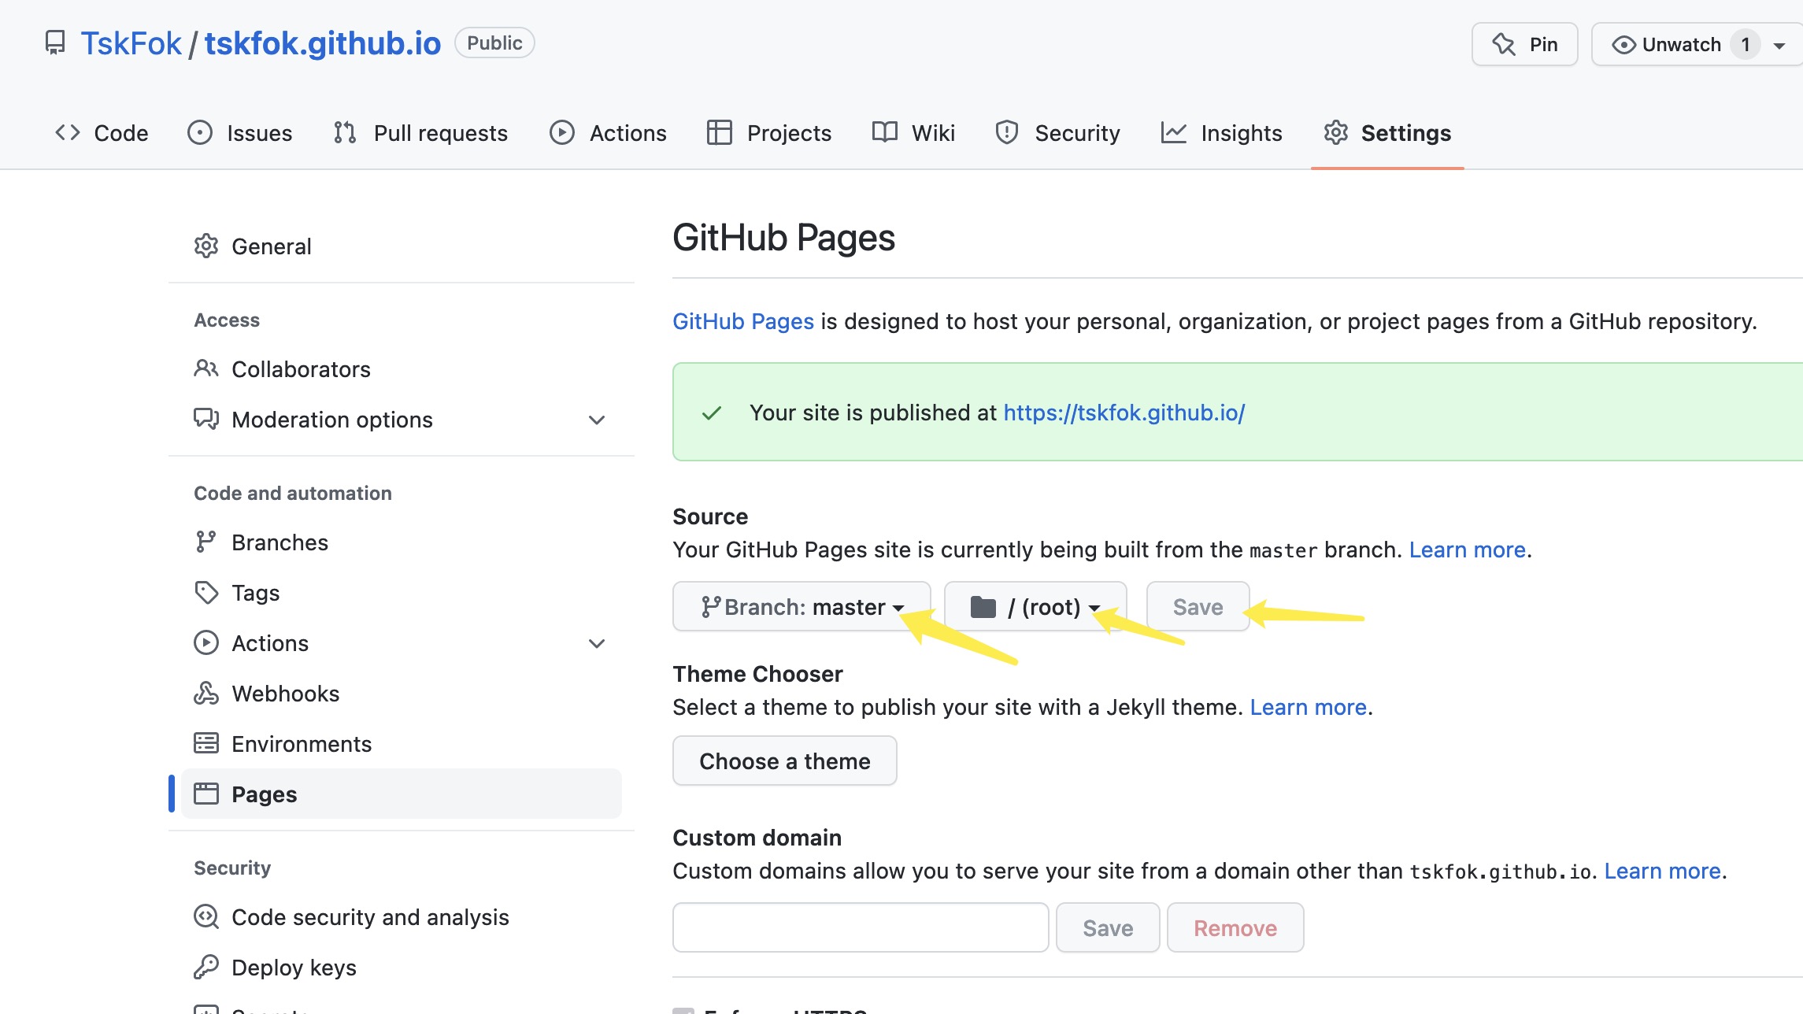Click the pull request icon

(x=345, y=132)
